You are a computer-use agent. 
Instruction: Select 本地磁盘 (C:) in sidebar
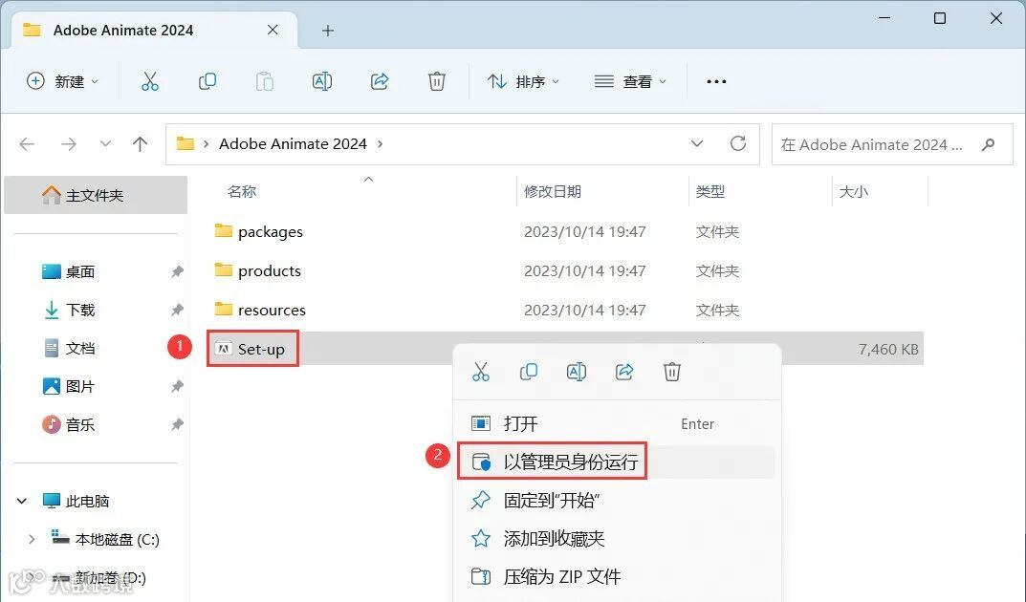tap(117, 539)
